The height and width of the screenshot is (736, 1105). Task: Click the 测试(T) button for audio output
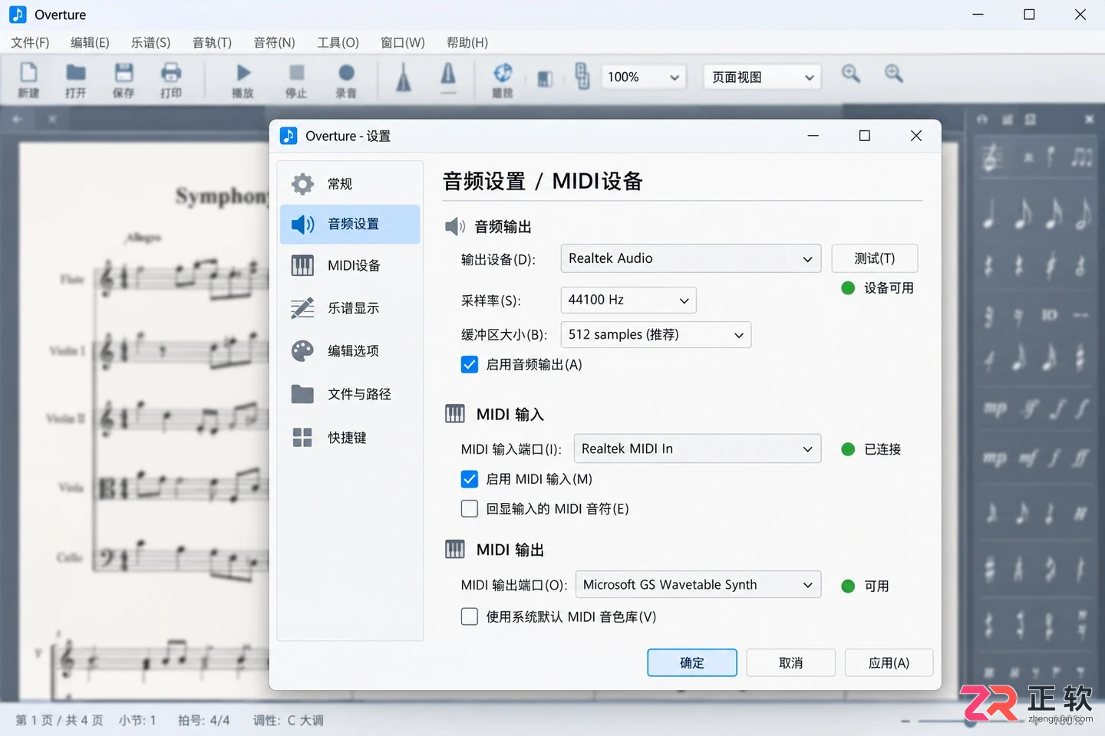875,258
